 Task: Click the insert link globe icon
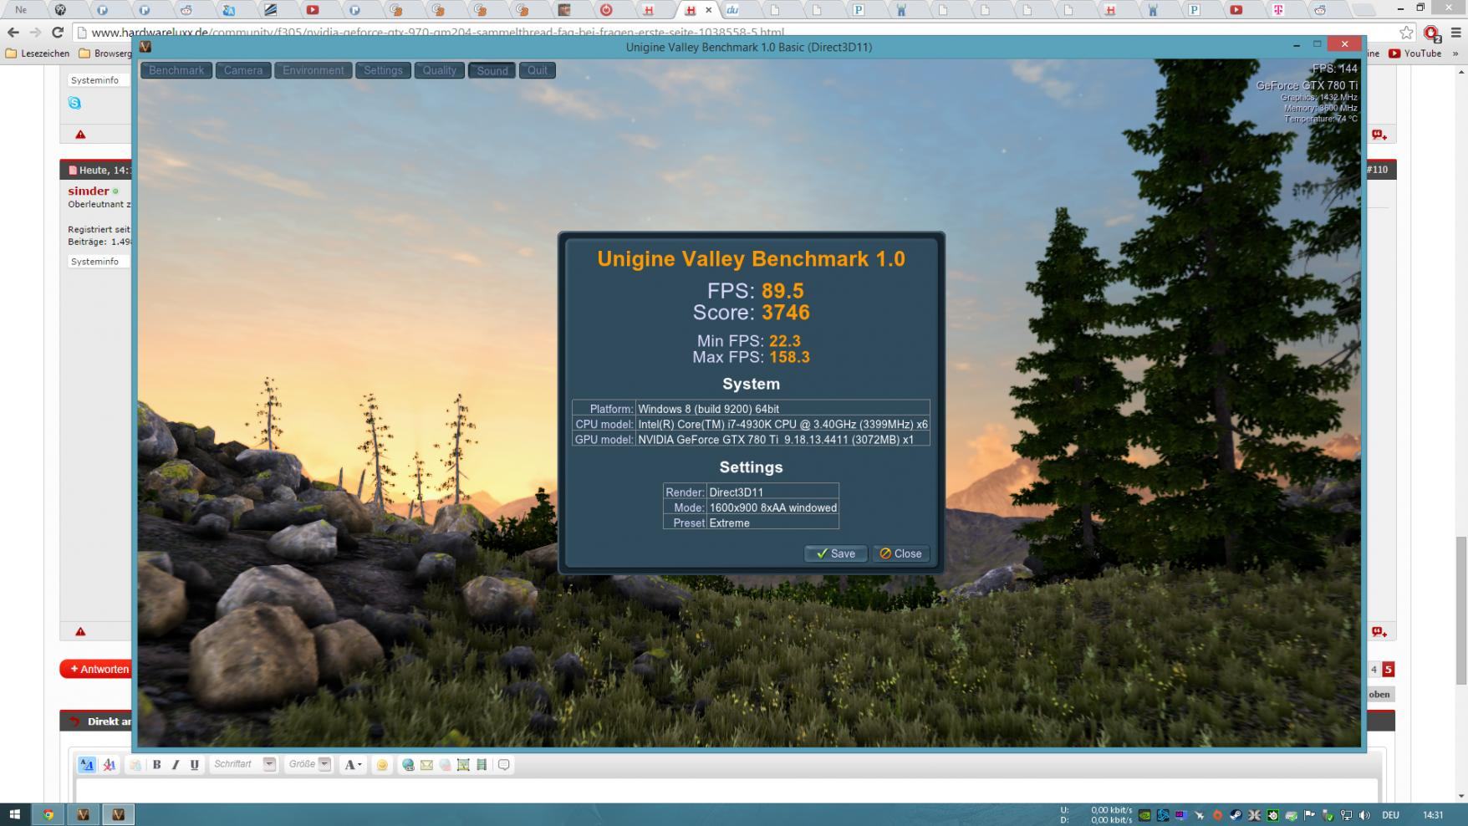pos(408,765)
